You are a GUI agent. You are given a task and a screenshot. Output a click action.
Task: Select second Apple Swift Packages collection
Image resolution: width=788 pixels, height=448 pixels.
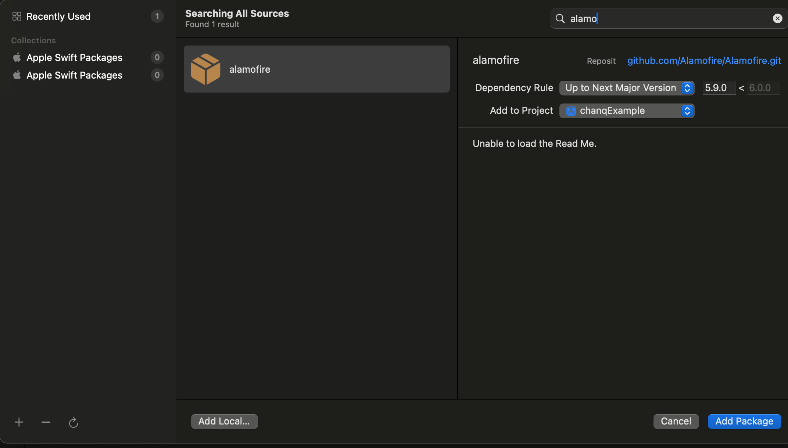click(74, 75)
